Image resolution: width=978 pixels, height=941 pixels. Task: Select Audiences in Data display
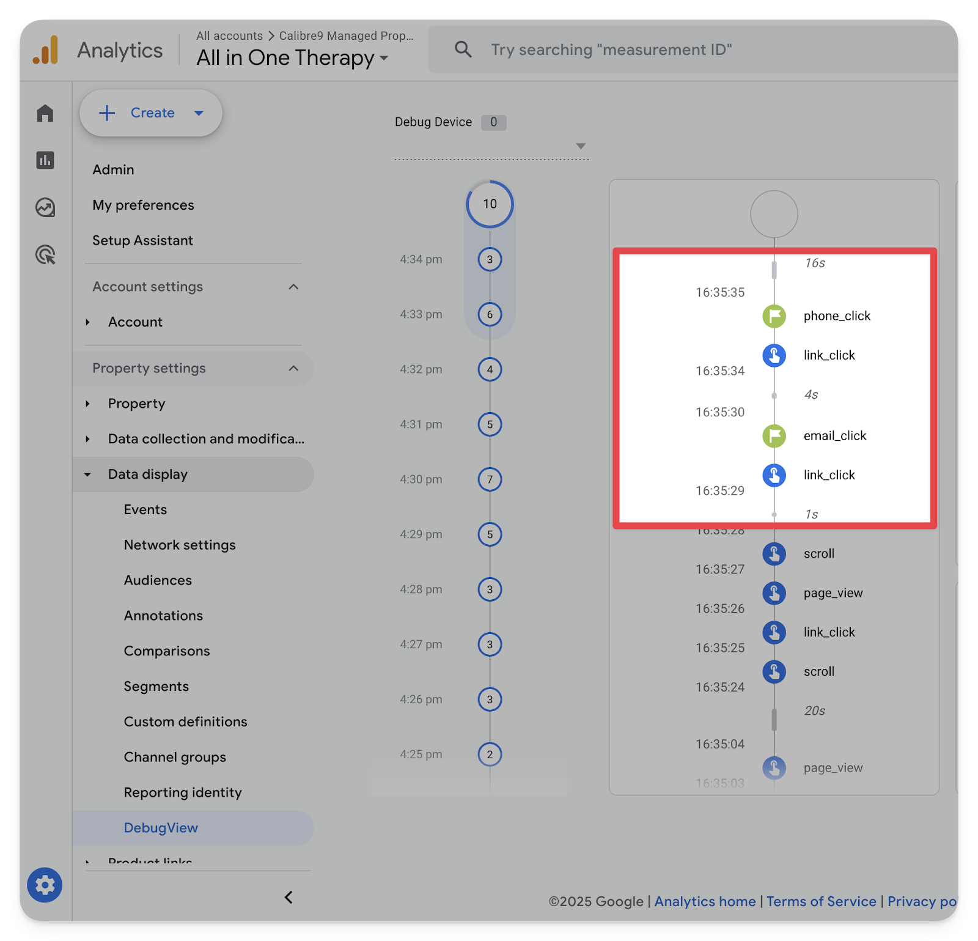pyautogui.click(x=158, y=580)
